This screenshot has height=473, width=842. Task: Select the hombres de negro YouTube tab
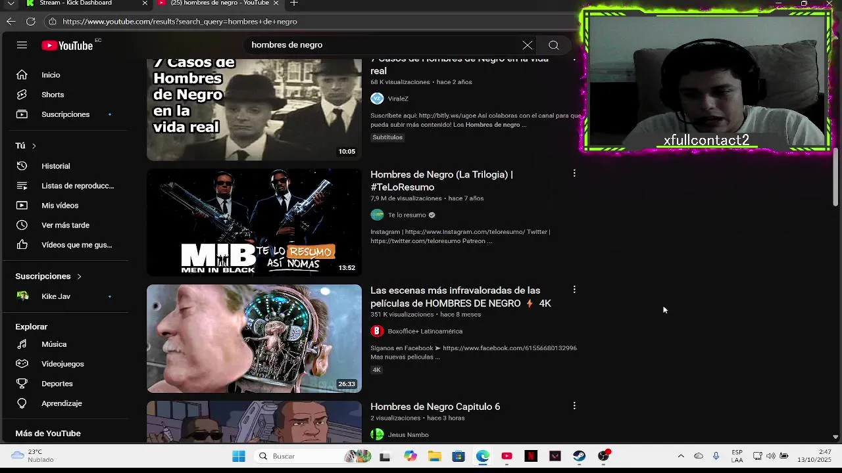point(219,3)
